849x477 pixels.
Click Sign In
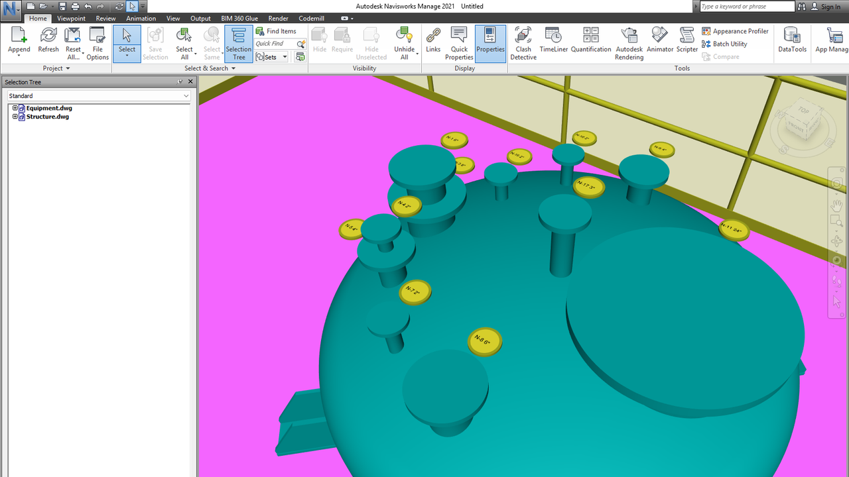[826, 7]
